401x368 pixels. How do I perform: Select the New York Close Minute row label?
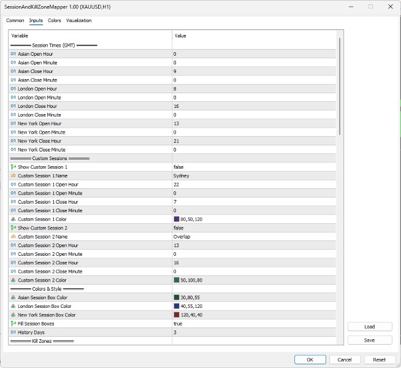pos(42,150)
